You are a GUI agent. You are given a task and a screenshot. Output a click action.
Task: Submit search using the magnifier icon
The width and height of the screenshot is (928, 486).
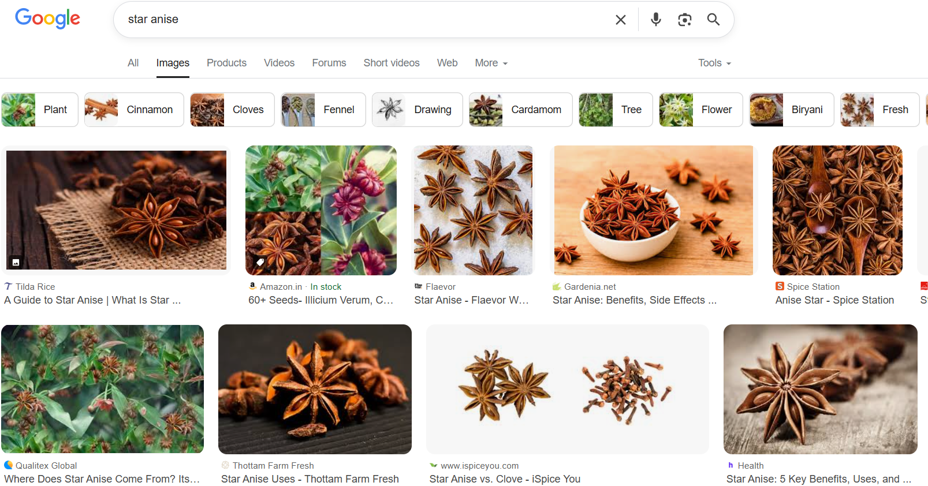tap(713, 20)
